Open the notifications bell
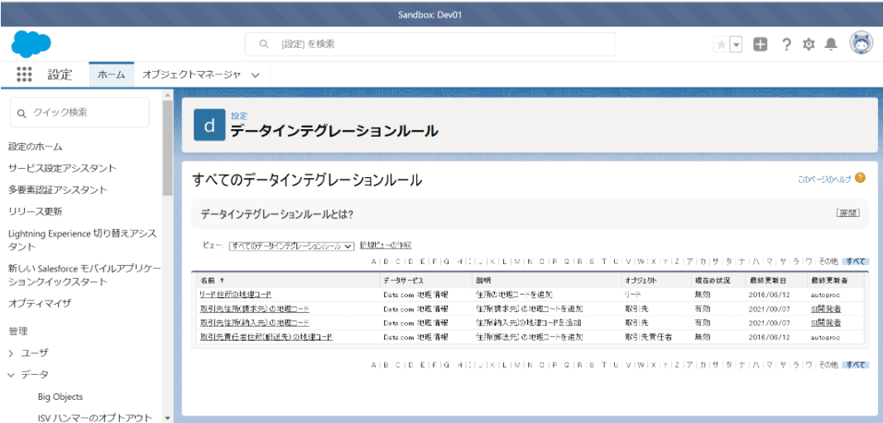 pos(831,45)
